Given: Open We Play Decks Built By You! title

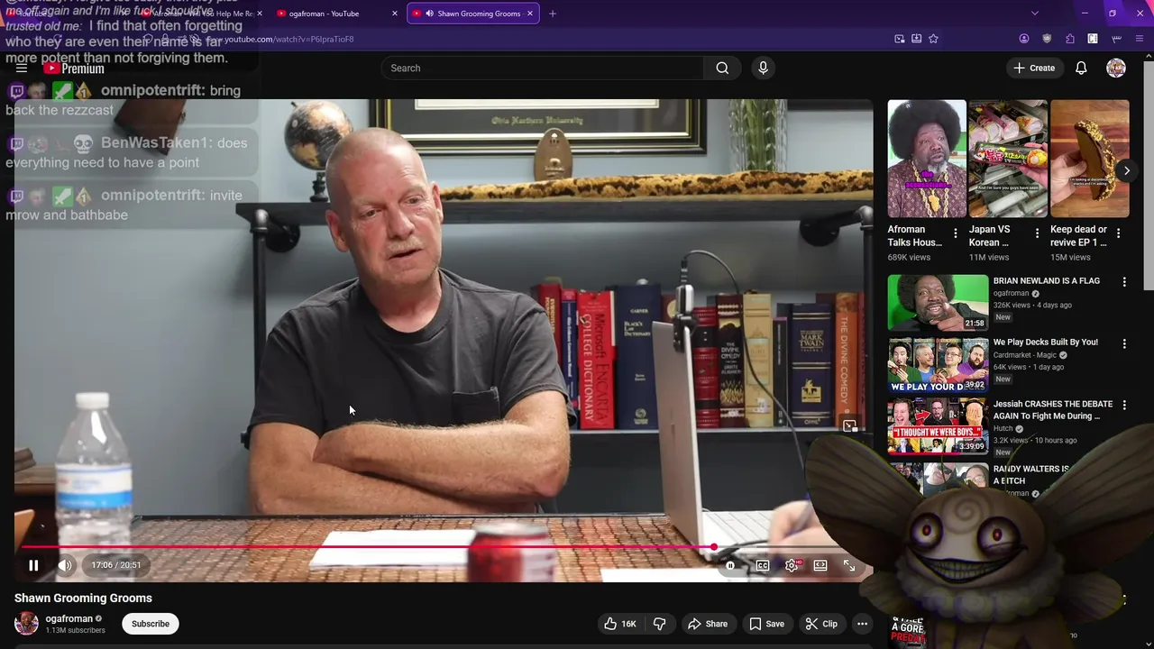Looking at the screenshot, I should [1045, 343].
